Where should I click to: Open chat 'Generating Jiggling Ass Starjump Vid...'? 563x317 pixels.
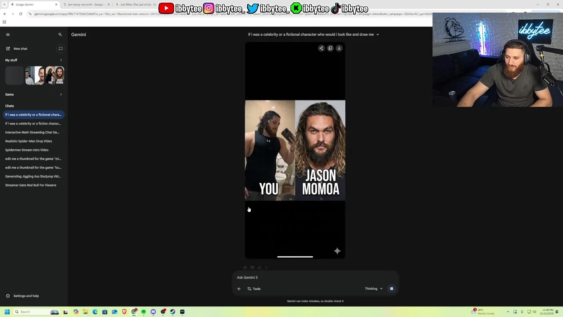(x=33, y=176)
